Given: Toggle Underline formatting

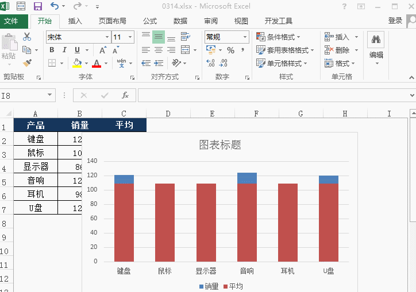Looking at the screenshot, I should tap(77, 50).
